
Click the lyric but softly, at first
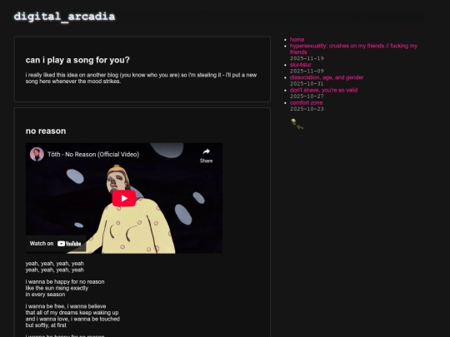[46, 325]
